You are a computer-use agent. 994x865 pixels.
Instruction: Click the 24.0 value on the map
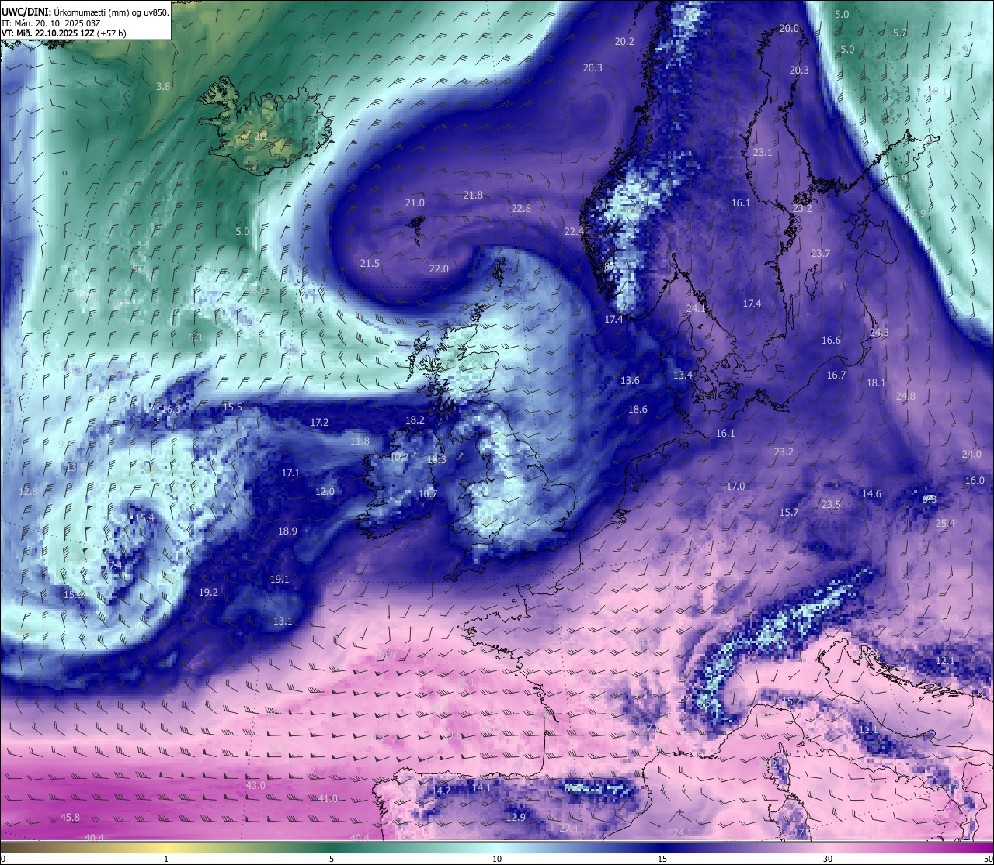971,455
